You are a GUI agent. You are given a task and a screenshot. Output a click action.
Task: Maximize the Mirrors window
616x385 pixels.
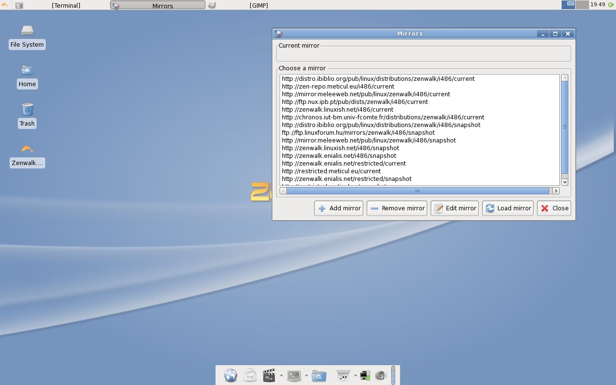click(555, 34)
